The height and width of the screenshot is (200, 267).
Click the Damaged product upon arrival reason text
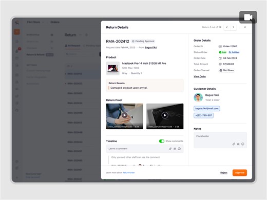point(129,88)
